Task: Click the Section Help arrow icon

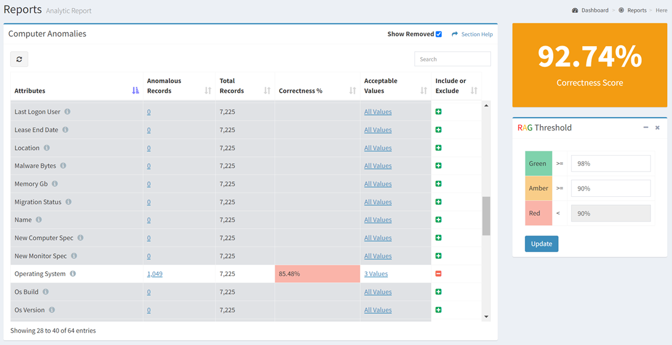Action: click(455, 34)
